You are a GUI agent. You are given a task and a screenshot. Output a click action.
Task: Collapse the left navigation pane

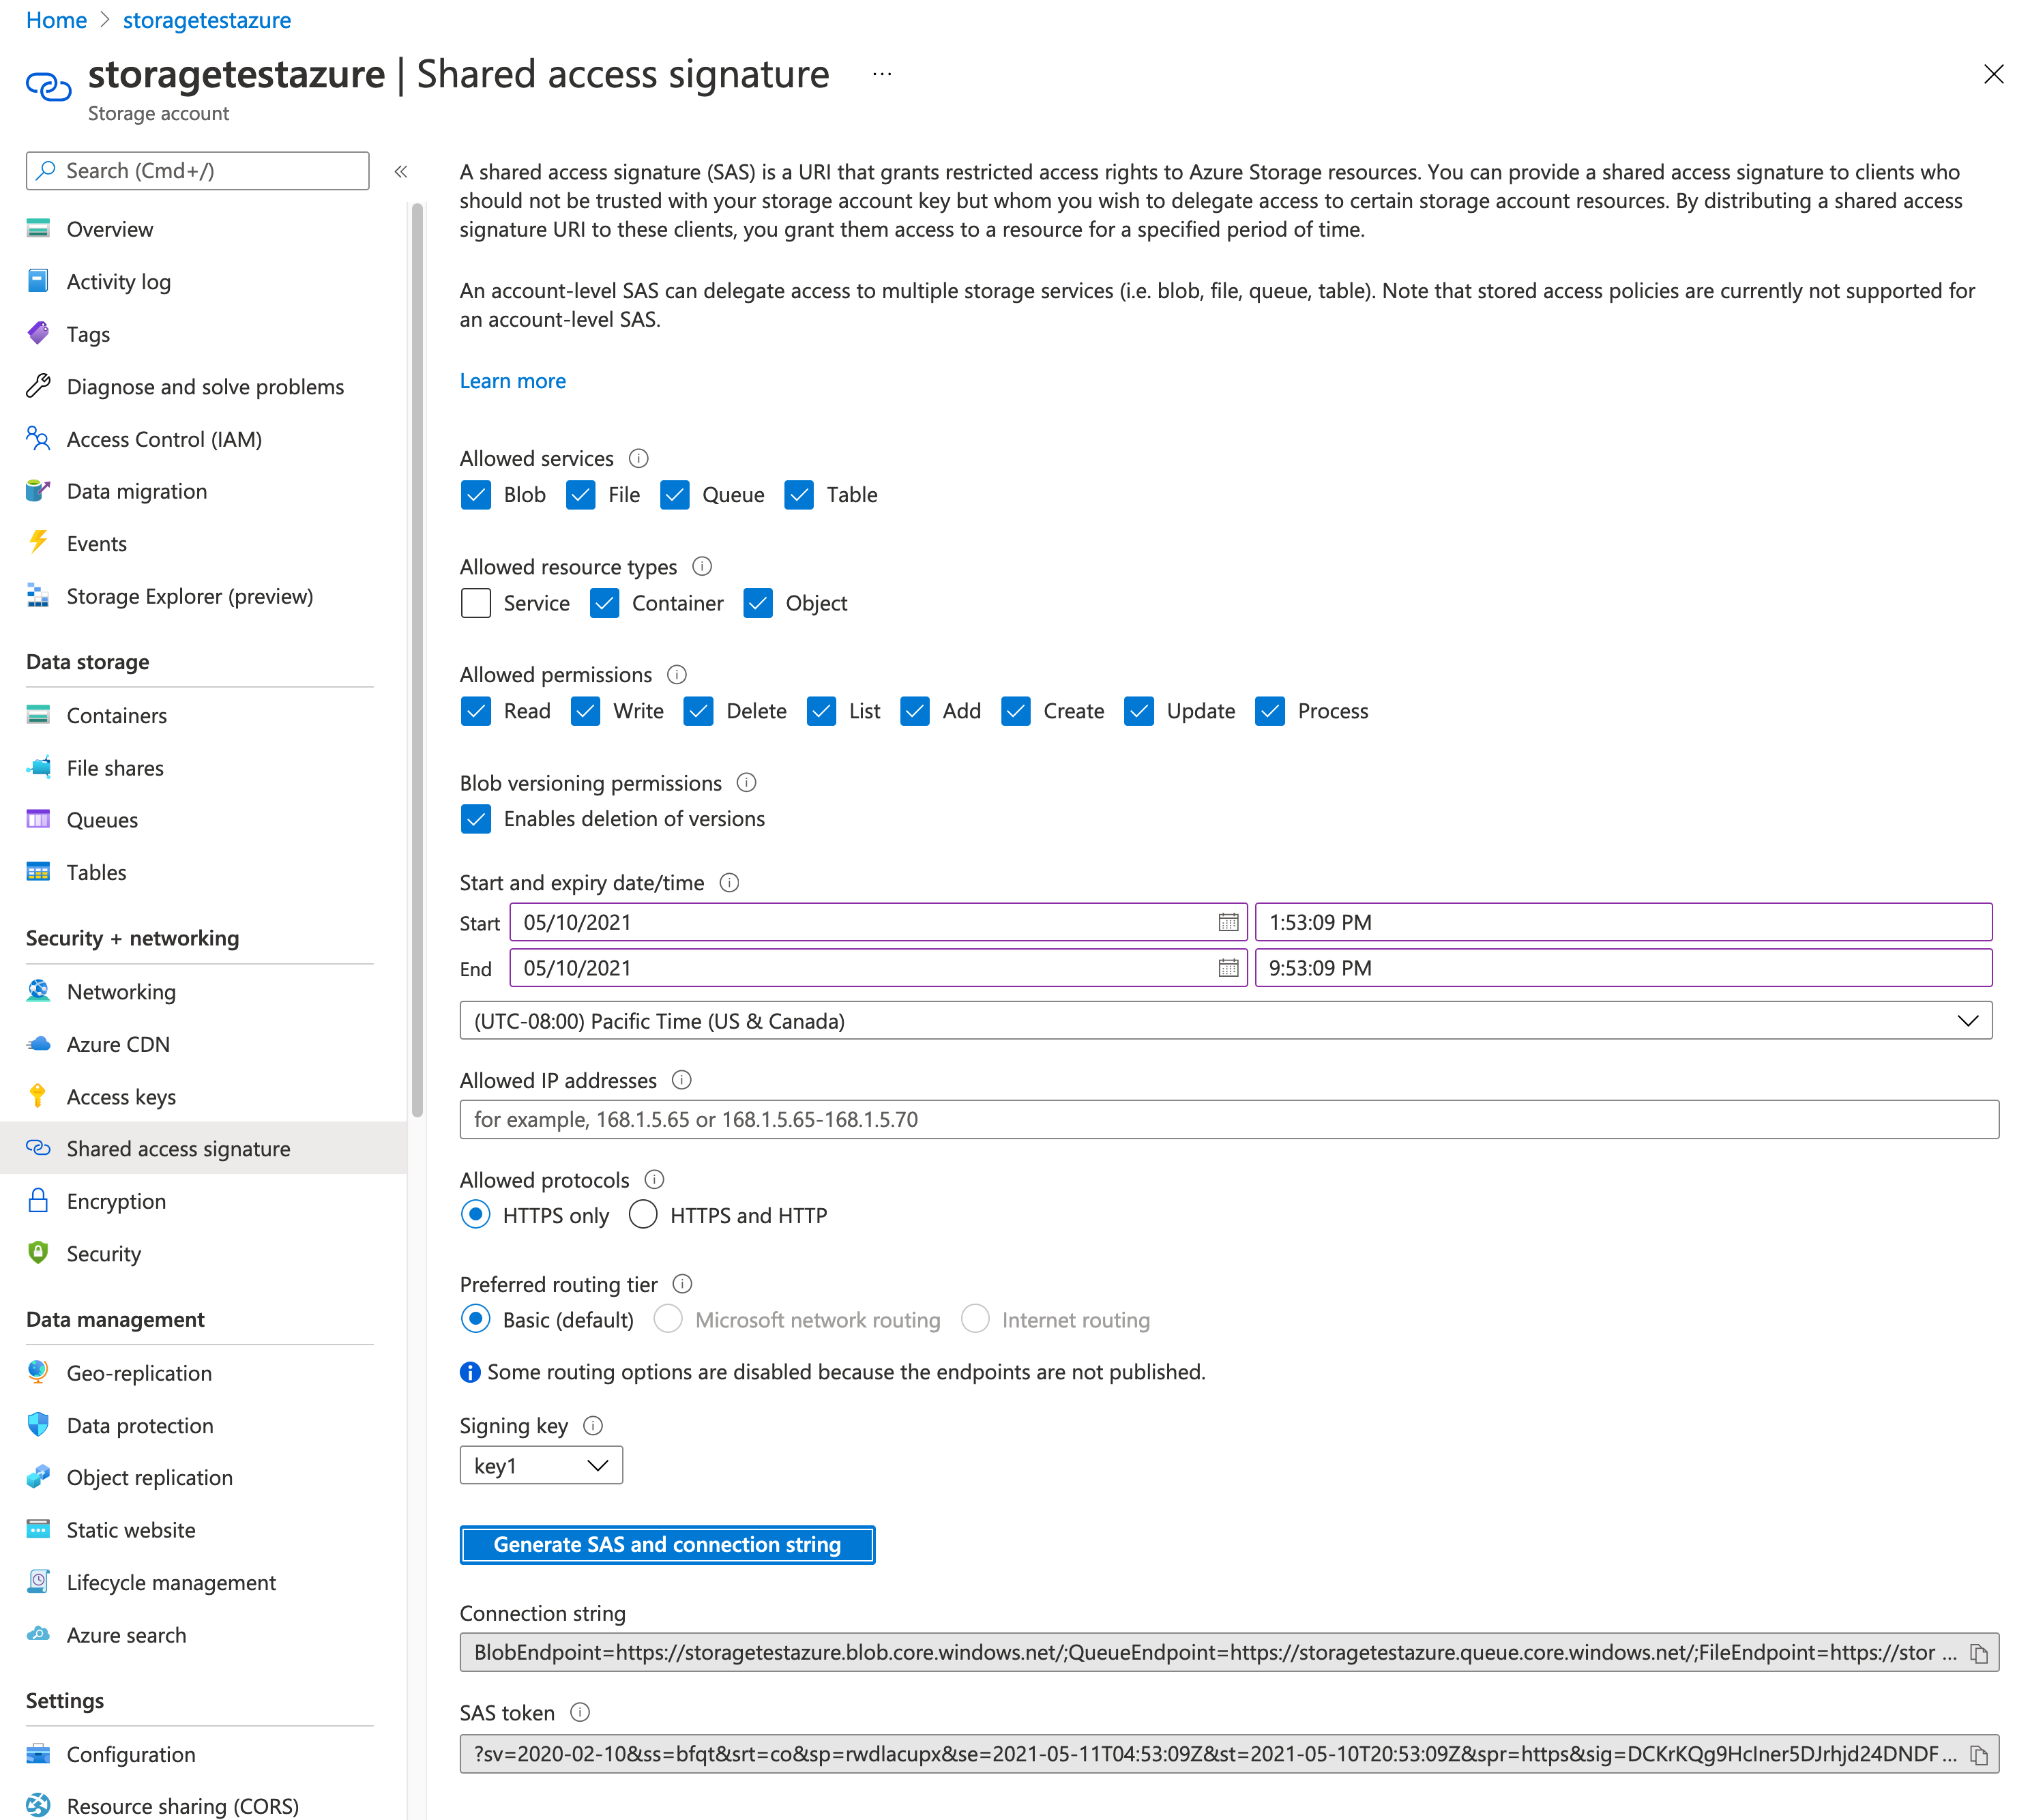pyautogui.click(x=401, y=171)
